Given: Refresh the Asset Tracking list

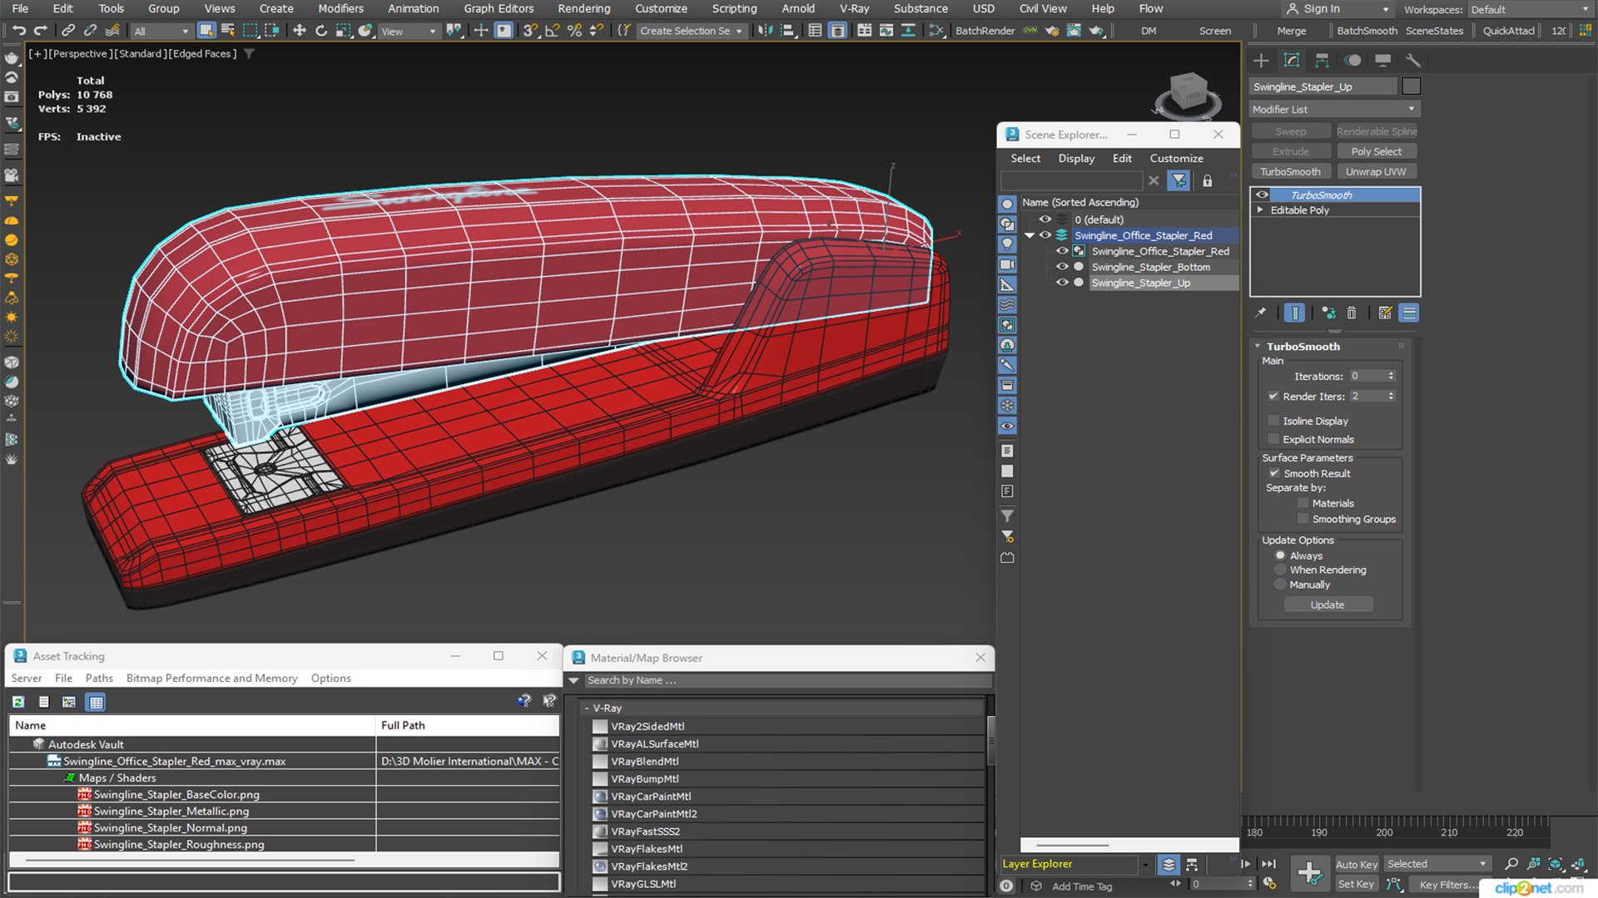Looking at the screenshot, I should (18, 702).
